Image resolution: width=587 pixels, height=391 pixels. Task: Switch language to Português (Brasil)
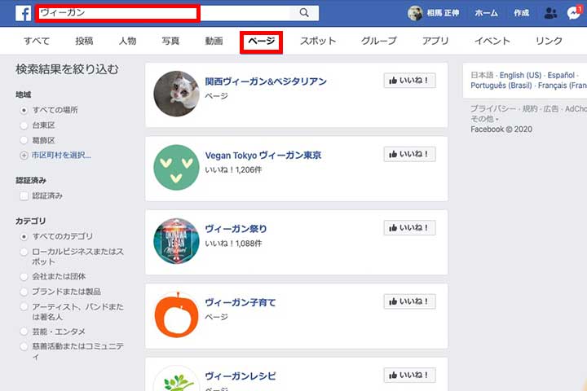coord(501,86)
